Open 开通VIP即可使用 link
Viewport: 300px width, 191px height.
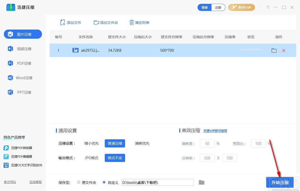point(215,131)
